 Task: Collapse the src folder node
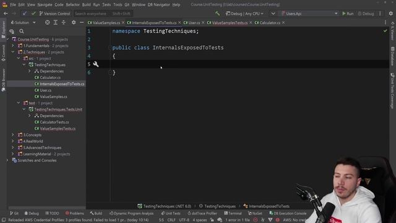point(19,58)
